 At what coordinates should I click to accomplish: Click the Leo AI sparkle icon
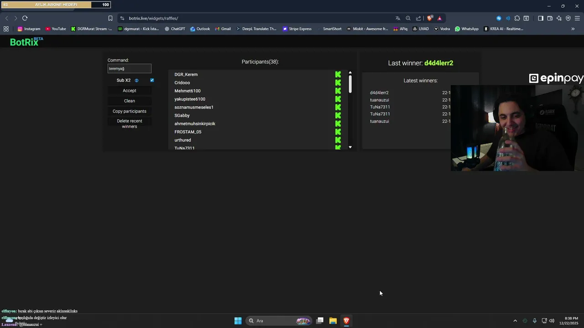point(559,18)
